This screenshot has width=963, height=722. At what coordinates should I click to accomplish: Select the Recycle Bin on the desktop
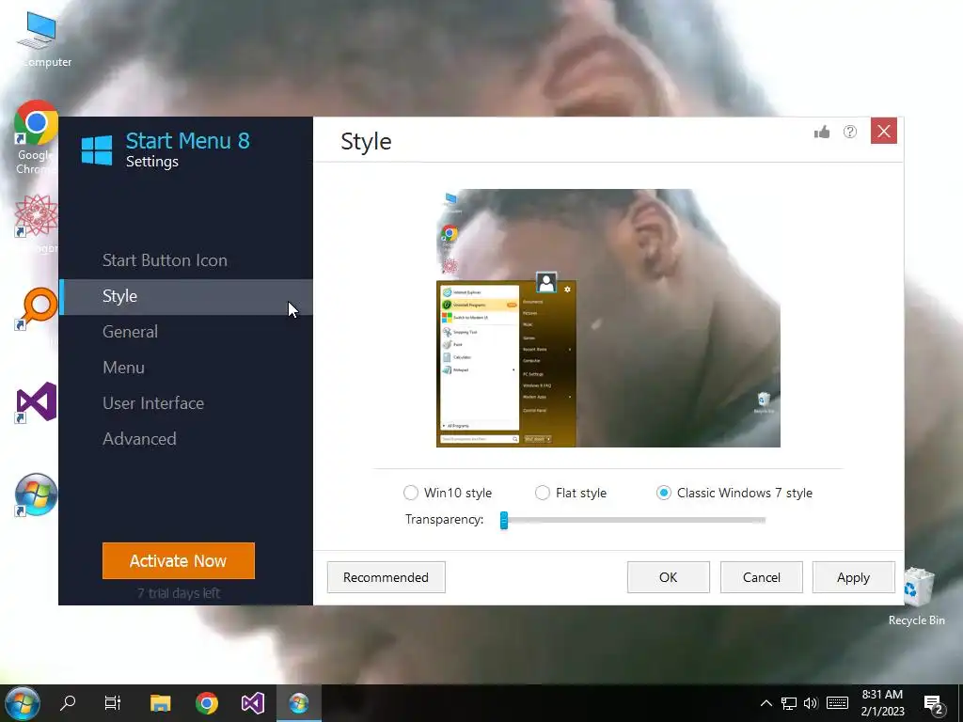917,595
